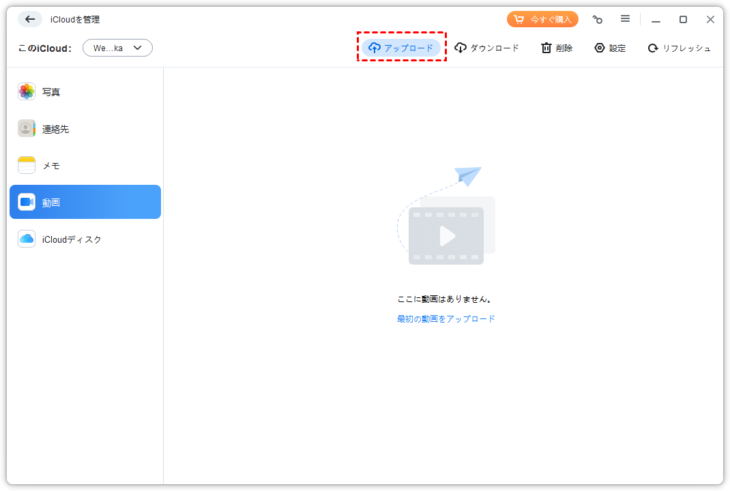730x491 pixels.
Task: Open 設定 settings from the toolbar
Action: coord(610,48)
